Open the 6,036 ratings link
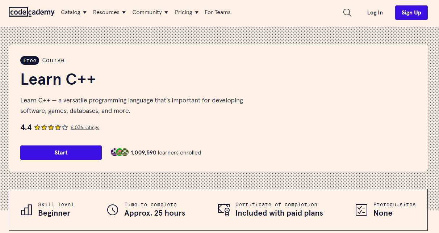Image resolution: width=439 pixels, height=233 pixels. (85, 127)
